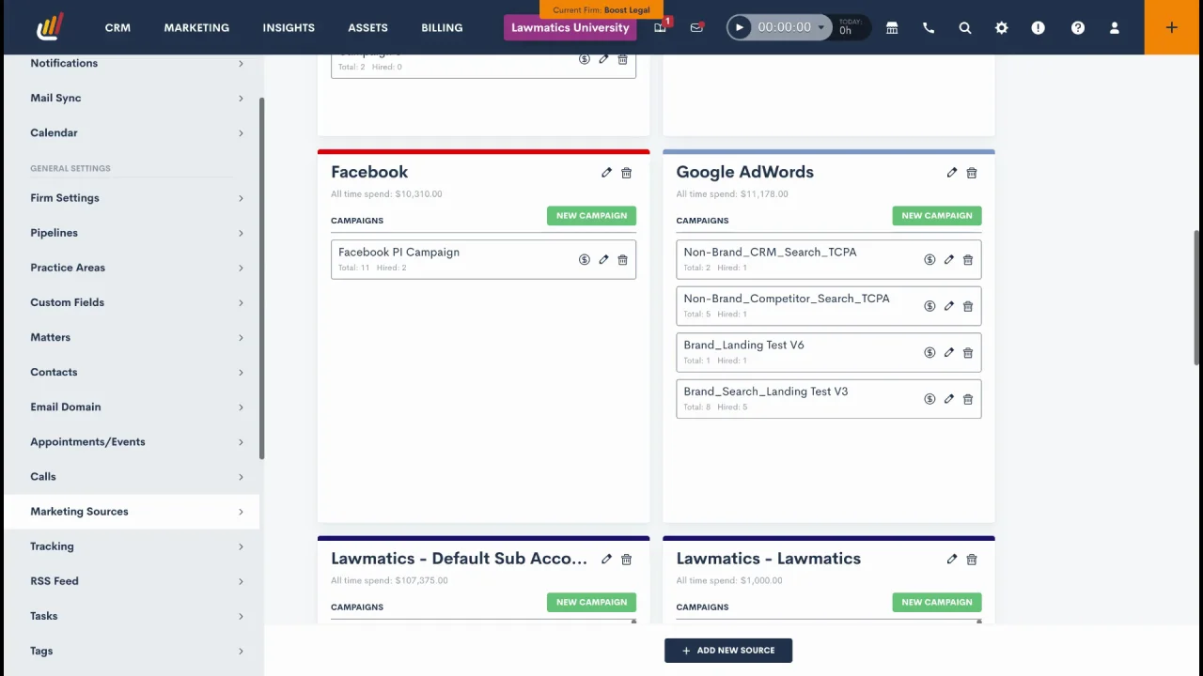
Task: Click the alert exclamation icon
Action: click(x=1039, y=28)
